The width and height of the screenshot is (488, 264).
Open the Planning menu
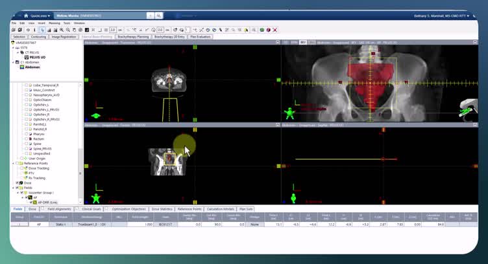[x=55, y=23]
